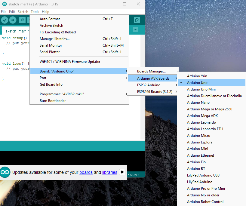Switch to the sketch_mar17 editor tab
The height and width of the screenshot is (206, 246).
click(16, 31)
